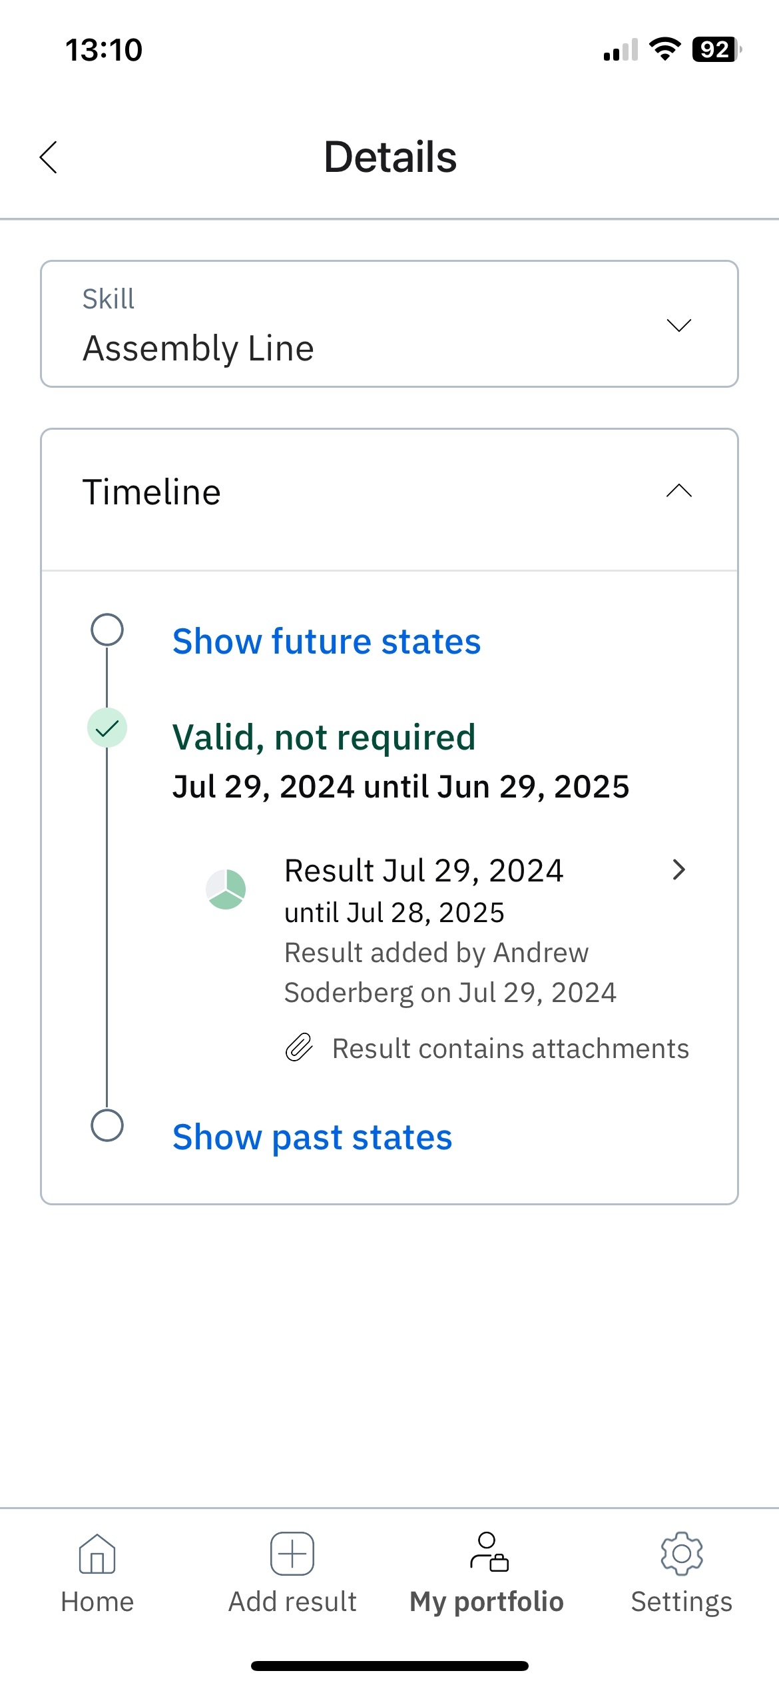Switch to the Settings tab label
The width and height of the screenshot is (779, 1687).
(x=681, y=1602)
